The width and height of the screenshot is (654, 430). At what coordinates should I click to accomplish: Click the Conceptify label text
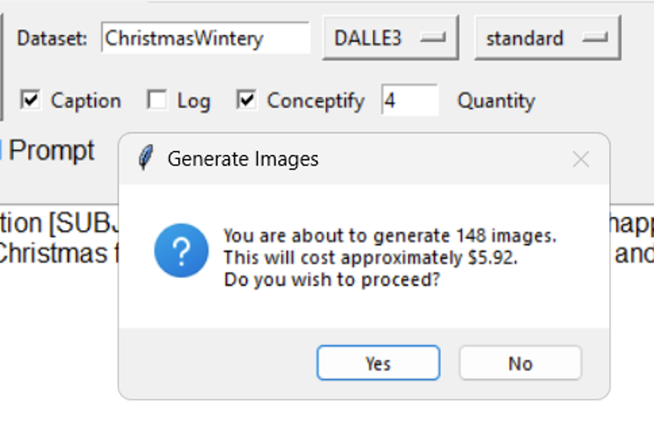[x=316, y=100]
